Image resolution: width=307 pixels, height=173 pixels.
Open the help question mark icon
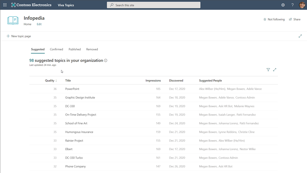(x=292, y=5)
